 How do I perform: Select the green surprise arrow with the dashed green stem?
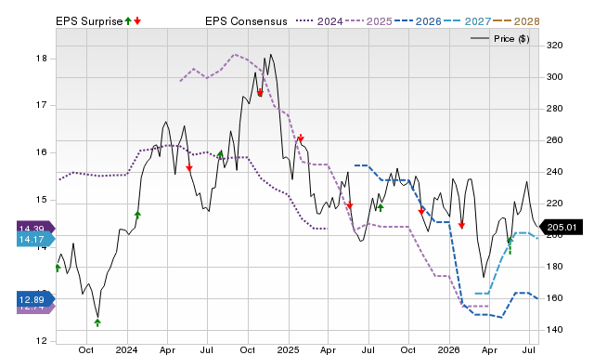click(x=510, y=245)
